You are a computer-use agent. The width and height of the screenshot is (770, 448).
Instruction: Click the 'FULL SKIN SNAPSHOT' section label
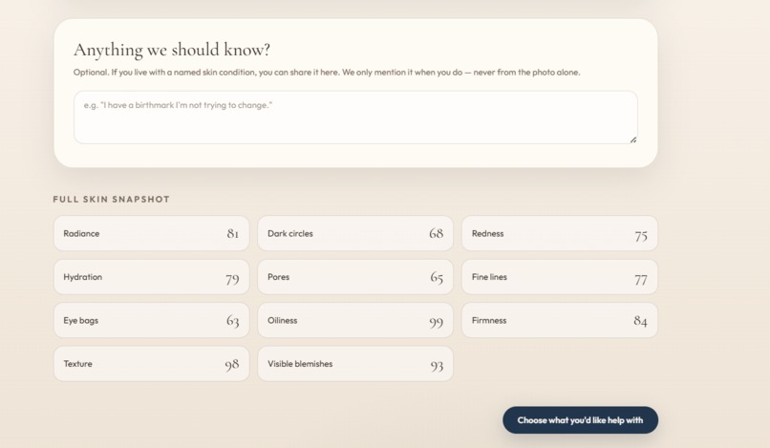pos(112,199)
